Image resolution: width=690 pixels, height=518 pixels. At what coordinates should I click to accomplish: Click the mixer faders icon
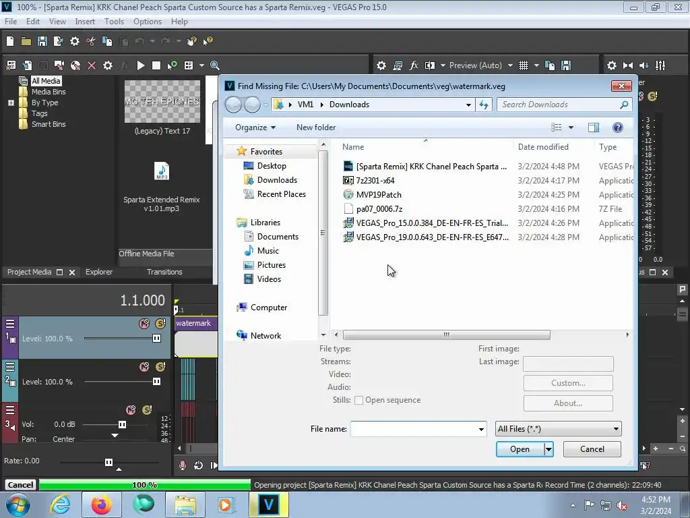[x=660, y=65]
